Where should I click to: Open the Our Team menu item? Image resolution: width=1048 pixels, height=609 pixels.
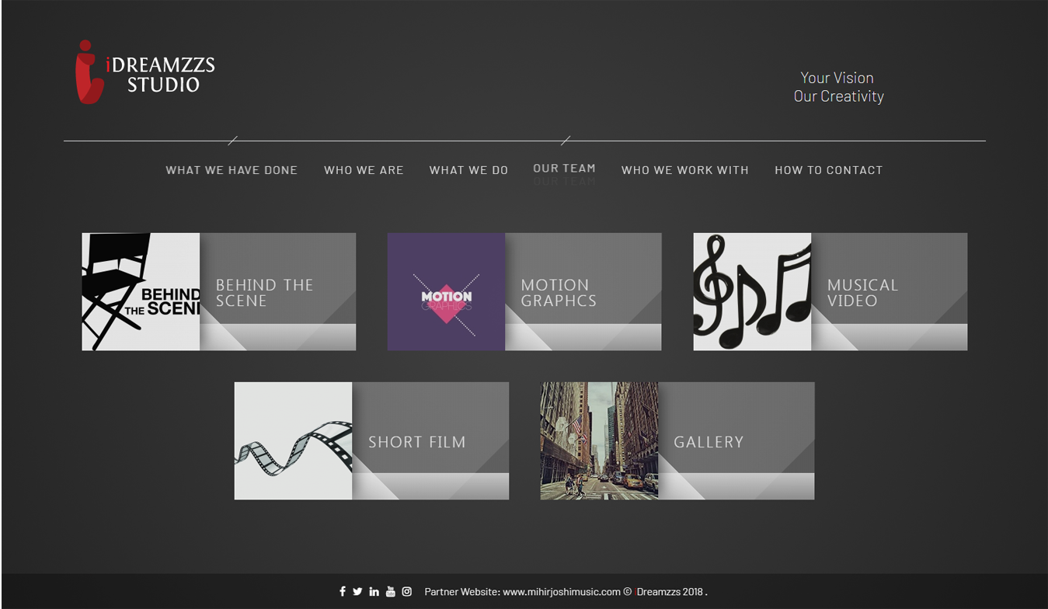click(x=564, y=169)
